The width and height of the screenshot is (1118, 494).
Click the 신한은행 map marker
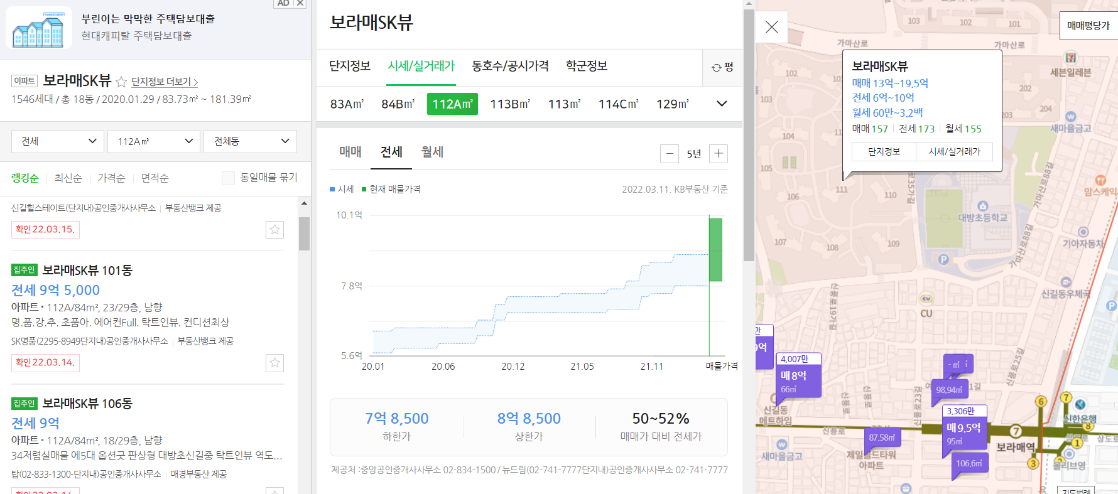[1080, 404]
